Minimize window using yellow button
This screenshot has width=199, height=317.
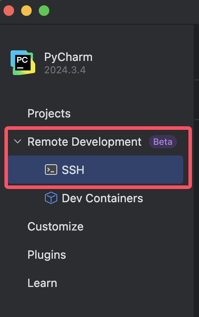(x=26, y=11)
